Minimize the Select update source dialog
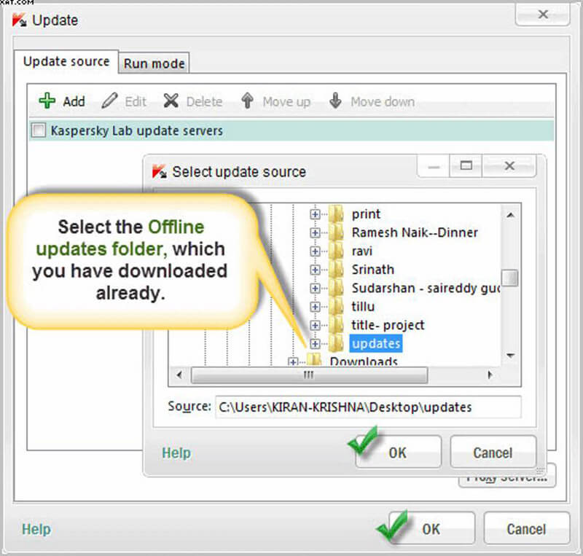Screen dimensions: 583x556 coord(434,166)
